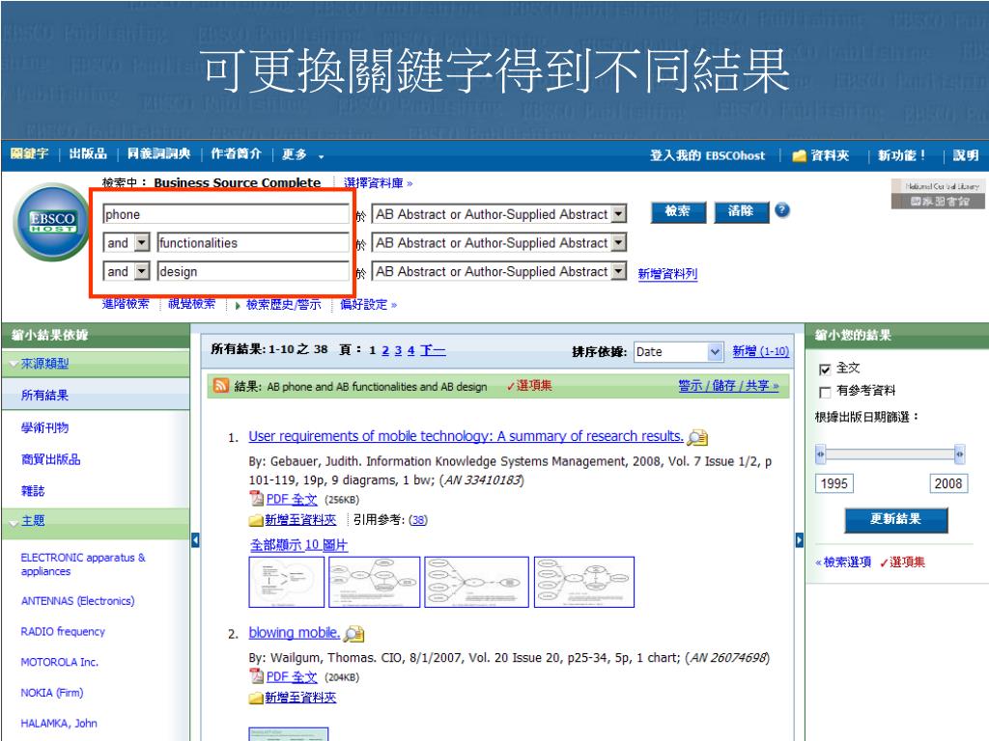Click the 檢索 search button
Screen dimensions: 989x741
tap(677, 212)
